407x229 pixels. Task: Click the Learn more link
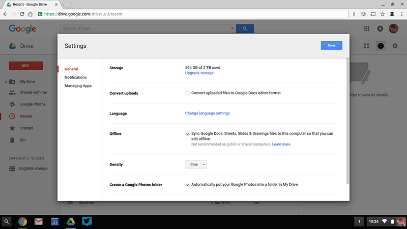[x=281, y=144]
